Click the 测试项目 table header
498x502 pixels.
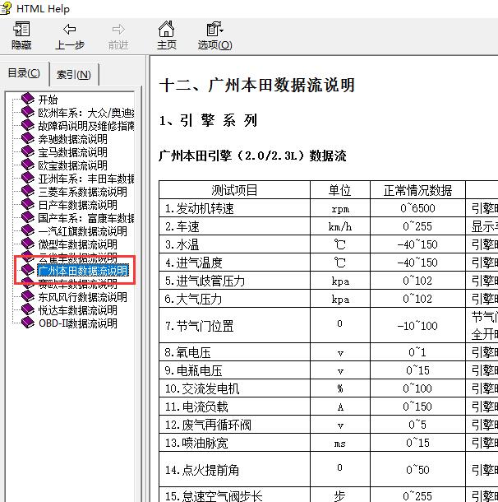click(x=234, y=190)
